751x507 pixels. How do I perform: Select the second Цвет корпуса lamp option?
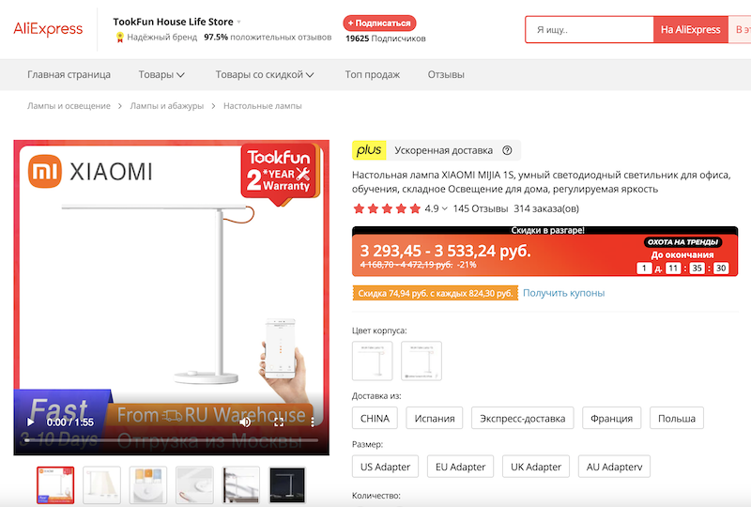pyautogui.click(x=421, y=361)
